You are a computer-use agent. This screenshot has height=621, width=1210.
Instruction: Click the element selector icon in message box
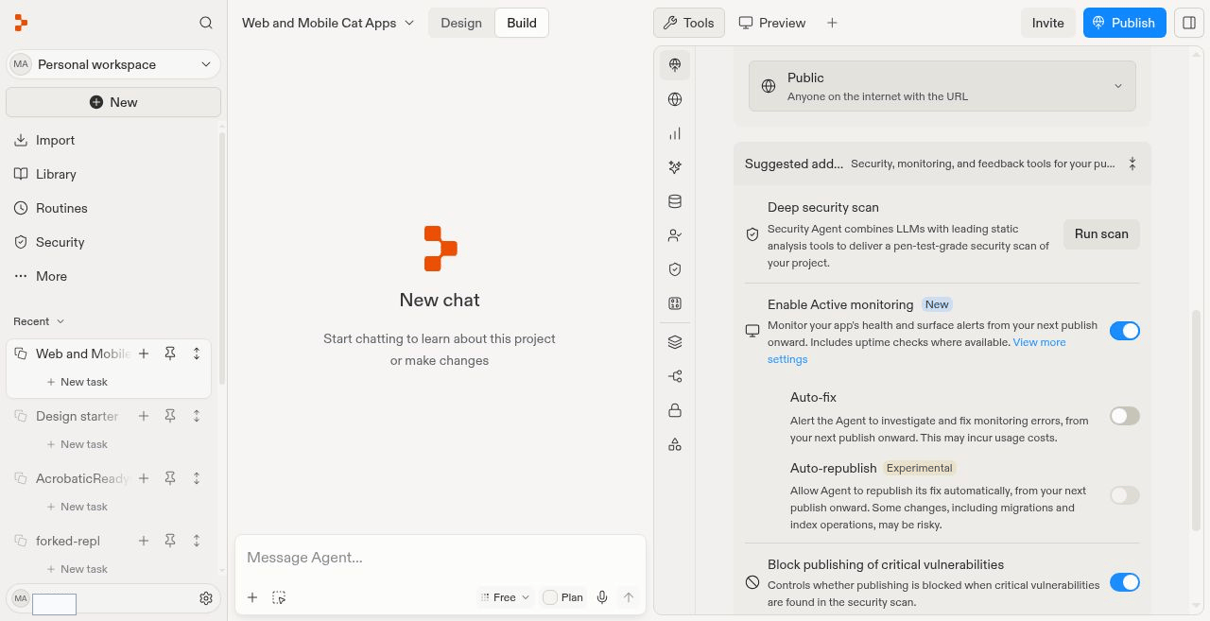point(279,597)
